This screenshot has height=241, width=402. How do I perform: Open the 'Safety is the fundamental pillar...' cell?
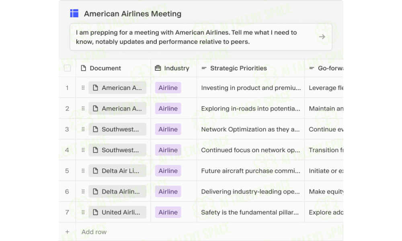click(x=251, y=212)
